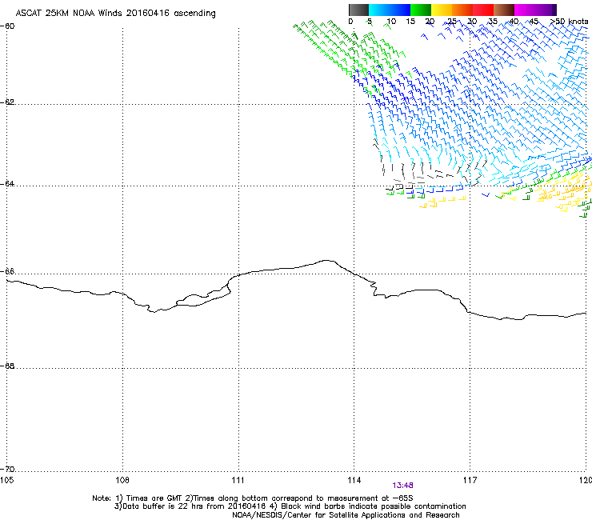Click the purple 13:48 pass time label

402,486
